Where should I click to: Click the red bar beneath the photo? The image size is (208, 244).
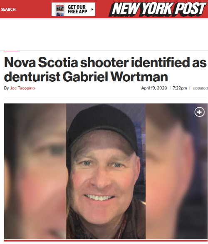pyautogui.click(x=106, y=241)
